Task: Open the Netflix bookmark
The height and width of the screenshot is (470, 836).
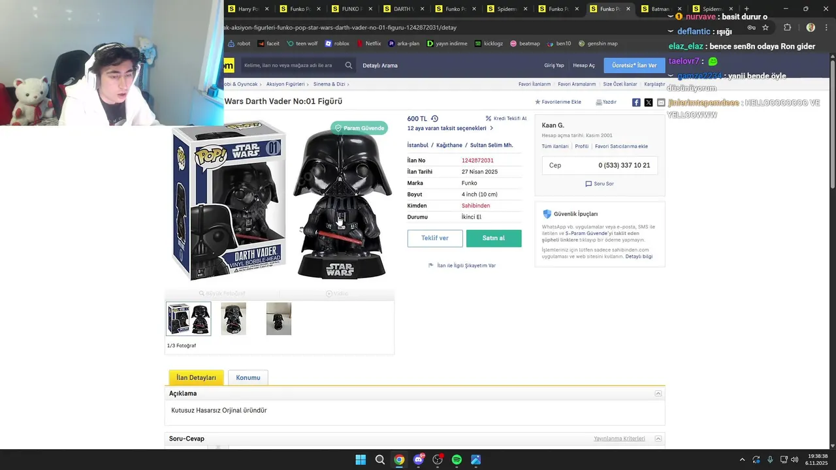Action: [x=368, y=44]
